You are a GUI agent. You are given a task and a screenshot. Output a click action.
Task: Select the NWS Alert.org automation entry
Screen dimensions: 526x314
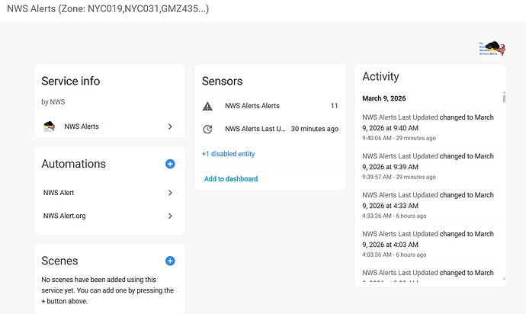click(x=109, y=216)
